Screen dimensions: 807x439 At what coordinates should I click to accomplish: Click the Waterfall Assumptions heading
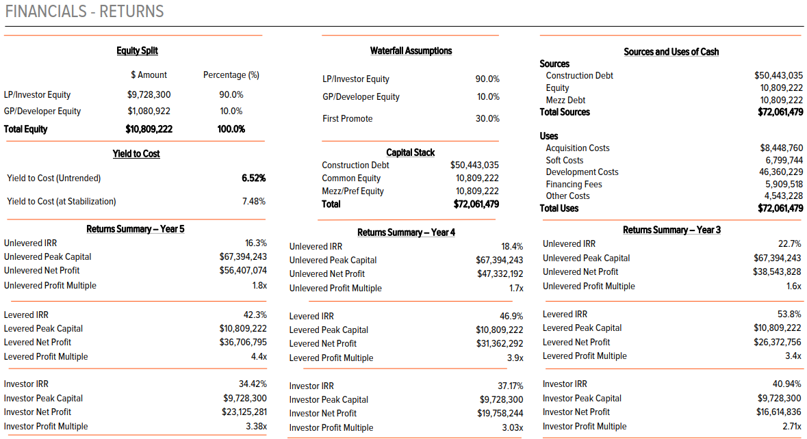(411, 51)
